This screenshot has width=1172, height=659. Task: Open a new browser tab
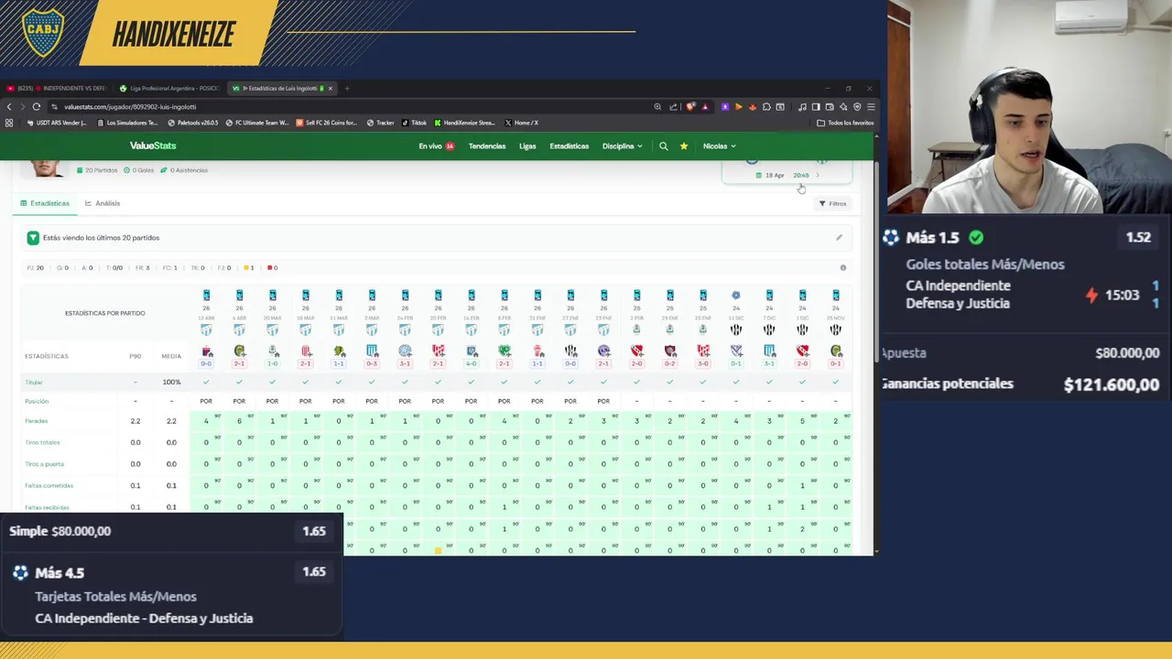pos(347,88)
